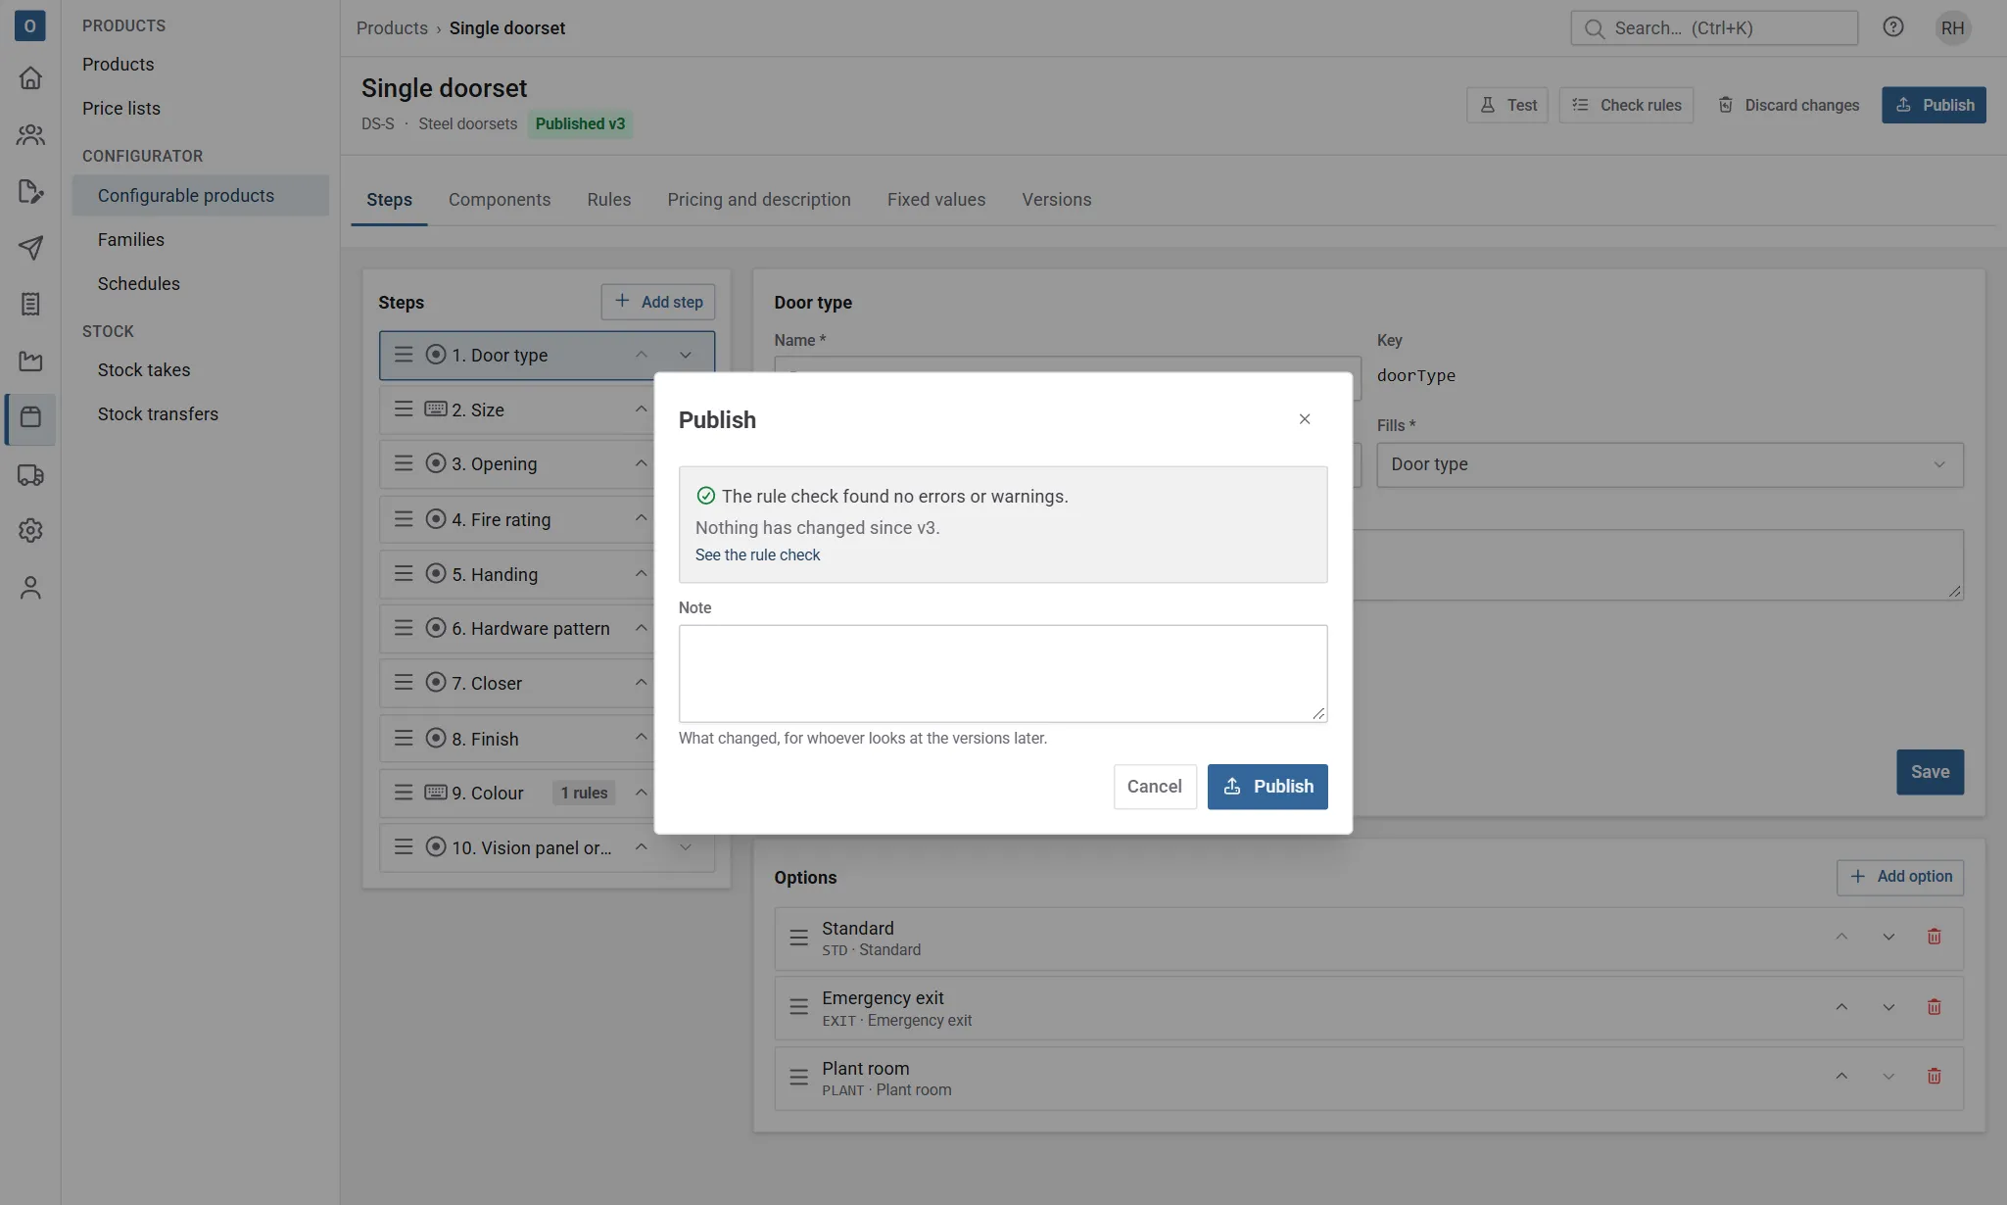Move the Plant room option up
Image resolution: width=2007 pixels, height=1205 pixels.
(x=1840, y=1077)
